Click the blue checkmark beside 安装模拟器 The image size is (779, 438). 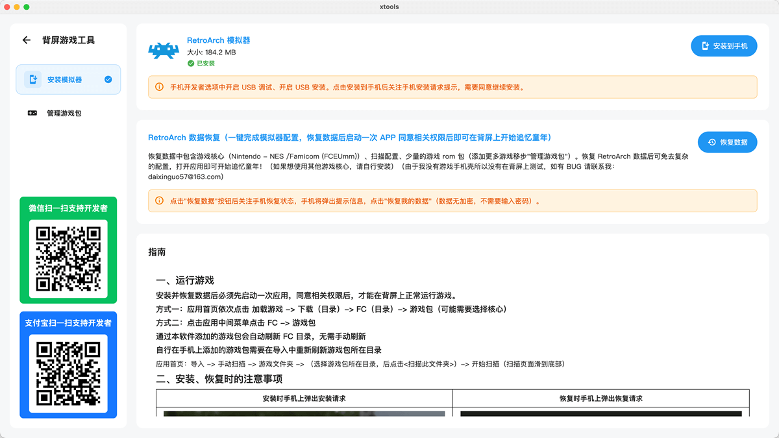tap(108, 79)
